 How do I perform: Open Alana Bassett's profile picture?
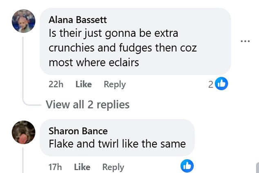point(23,21)
